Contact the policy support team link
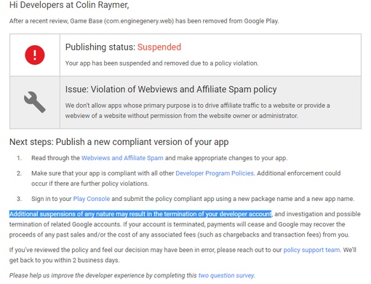The width and height of the screenshot is (371, 284). (311, 250)
